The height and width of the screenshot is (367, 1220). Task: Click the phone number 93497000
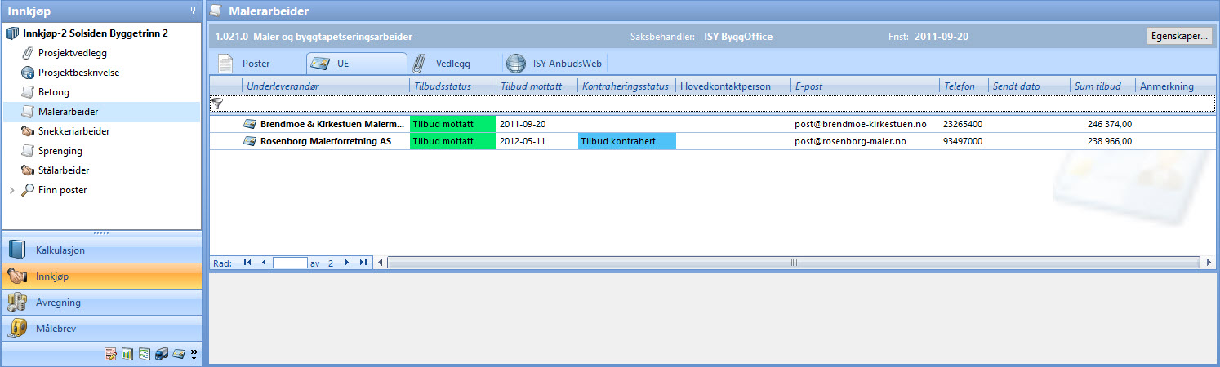coord(962,141)
